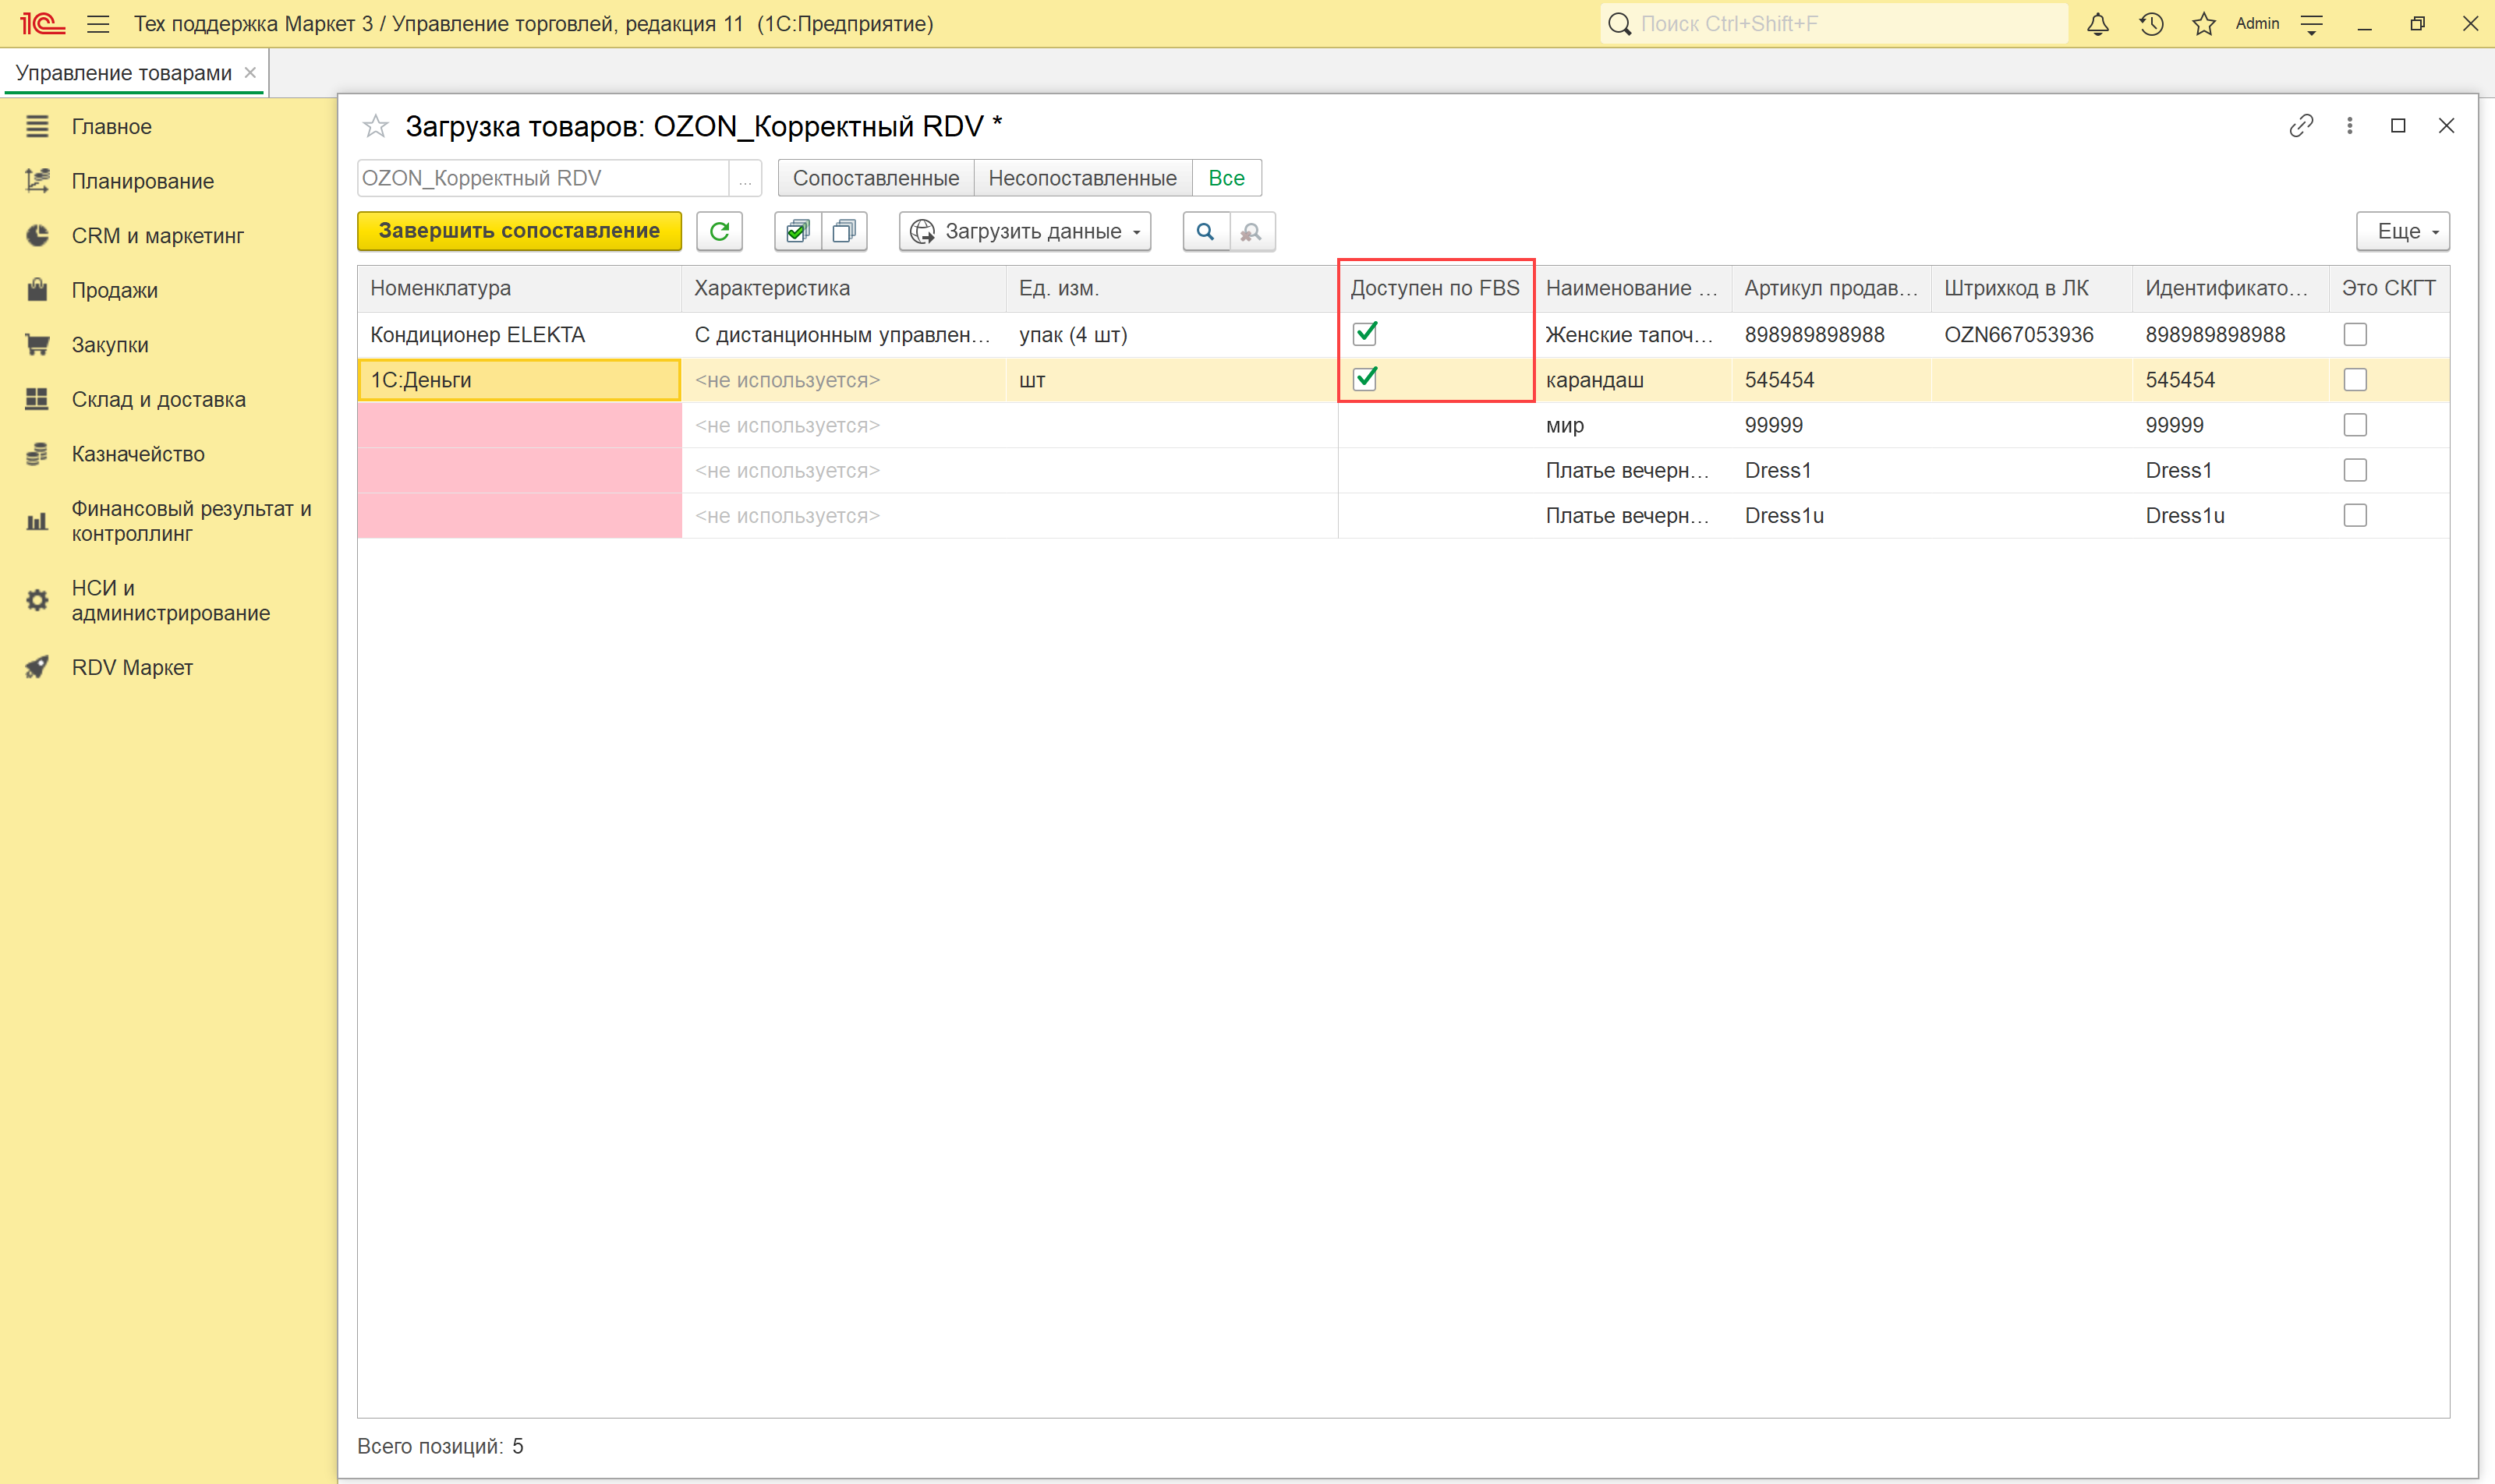Click the green refresh icon button

(718, 231)
